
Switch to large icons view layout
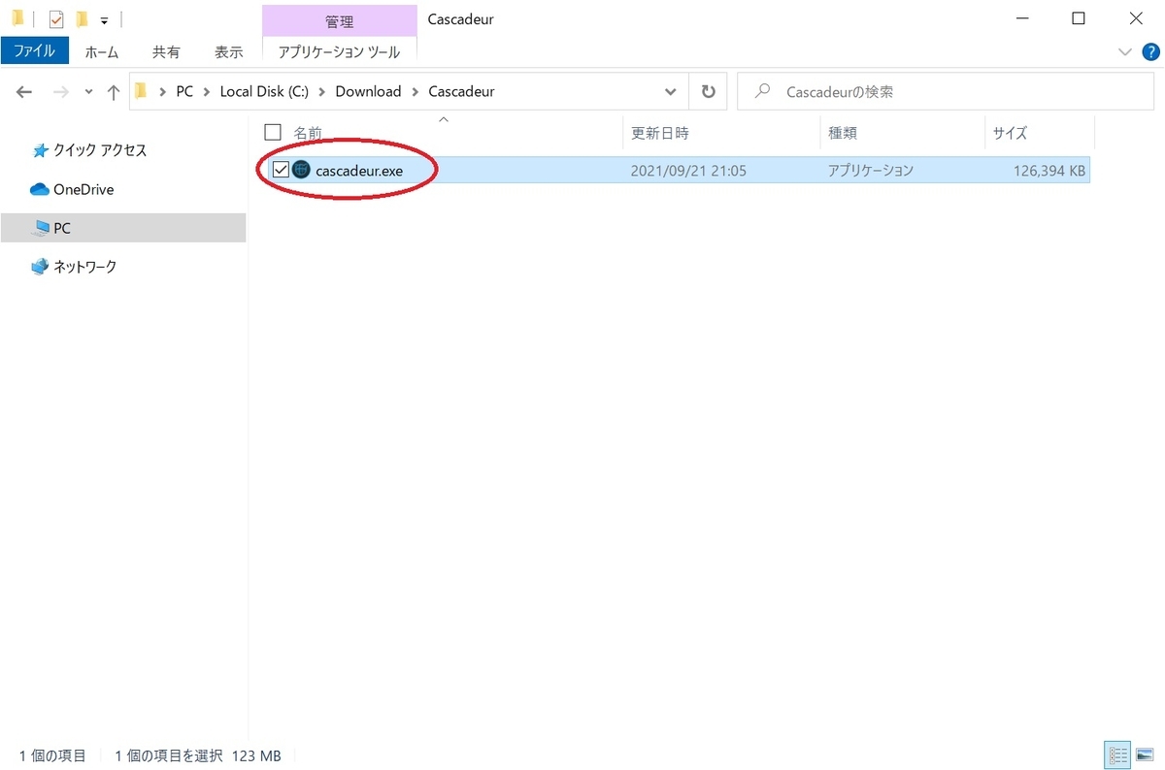(x=1144, y=754)
